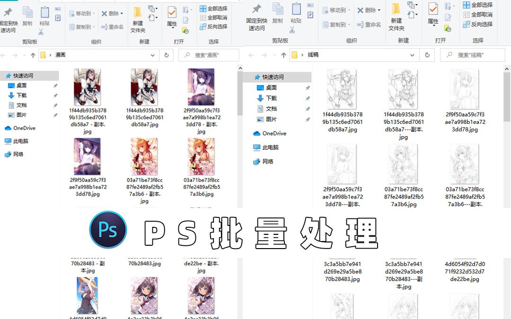Open 历史记录 history icon in 漫画 ribbon

[x=185, y=31]
